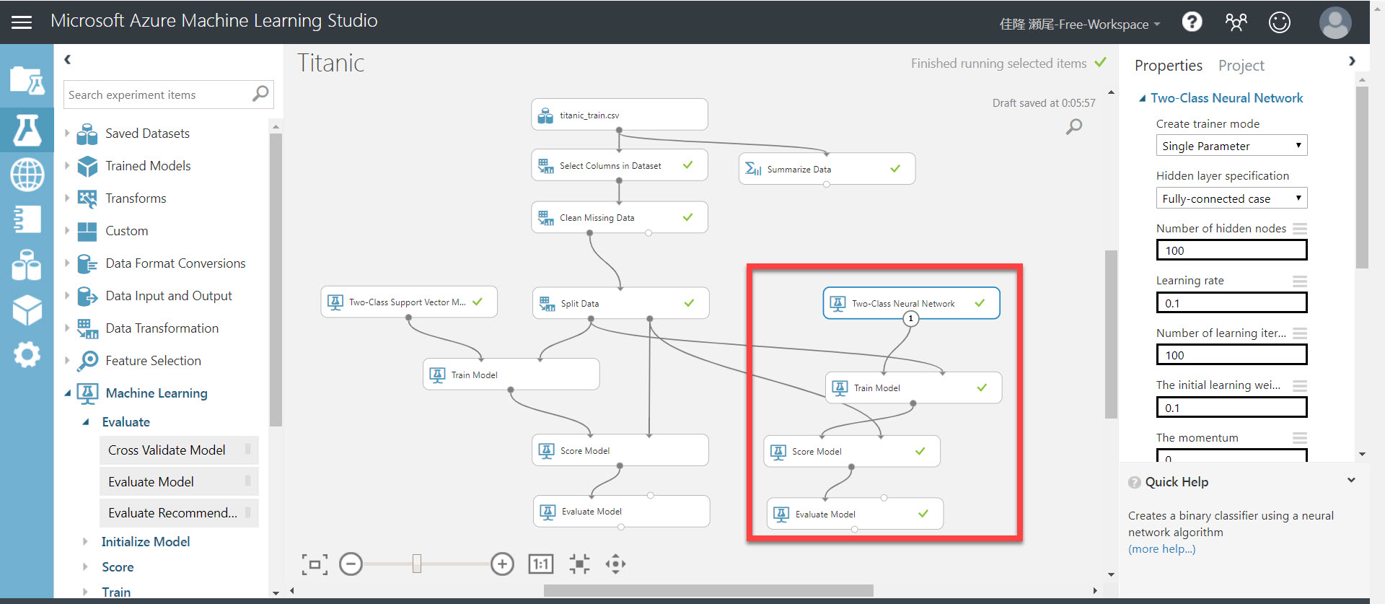Expand the Saved Datasets category

pos(67,133)
